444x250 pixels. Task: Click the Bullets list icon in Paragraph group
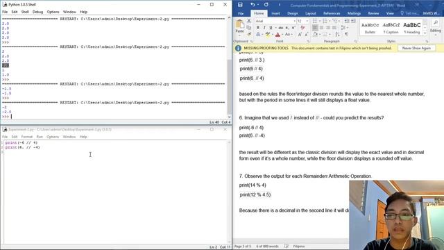pos(314,21)
